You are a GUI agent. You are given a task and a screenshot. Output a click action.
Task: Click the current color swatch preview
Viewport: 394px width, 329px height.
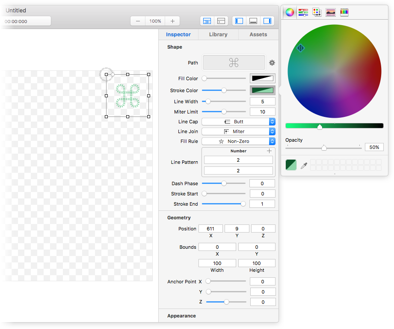291,165
